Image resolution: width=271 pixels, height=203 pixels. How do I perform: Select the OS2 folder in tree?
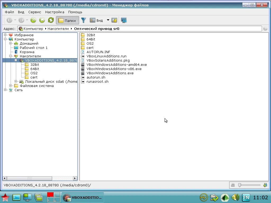[34, 73]
